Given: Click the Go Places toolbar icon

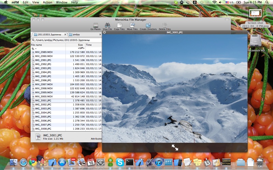Looking at the screenshot, I should 96,26.
